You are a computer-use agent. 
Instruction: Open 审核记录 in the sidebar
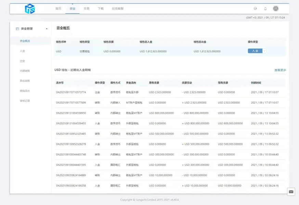click(x=25, y=101)
